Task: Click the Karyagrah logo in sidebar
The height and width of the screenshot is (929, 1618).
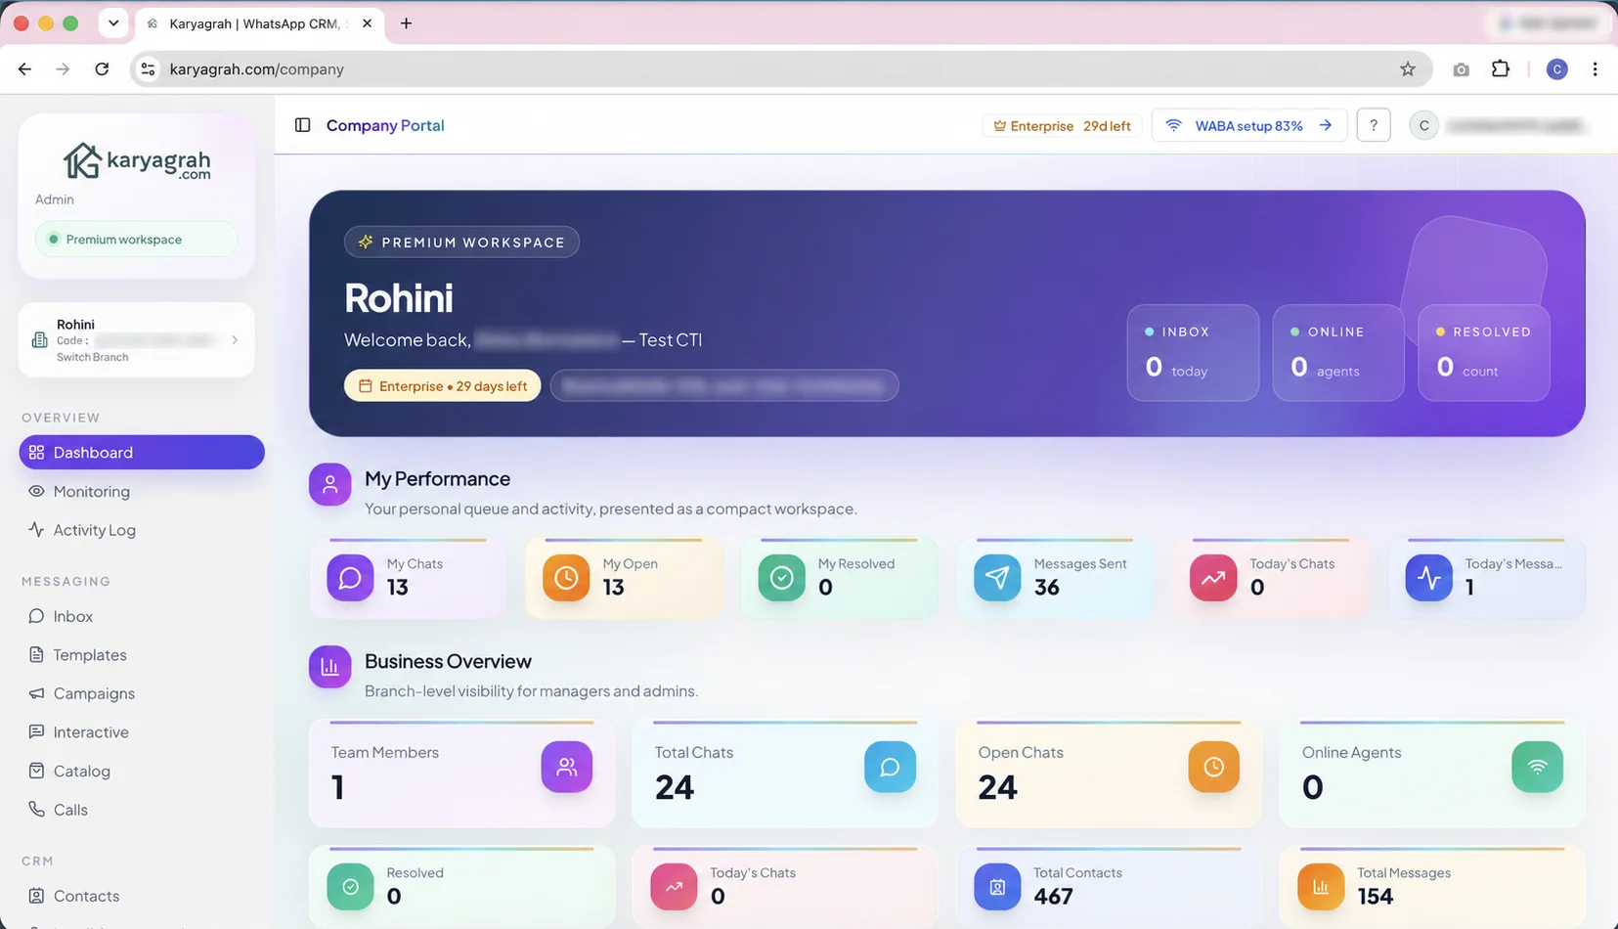Action: point(137,162)
